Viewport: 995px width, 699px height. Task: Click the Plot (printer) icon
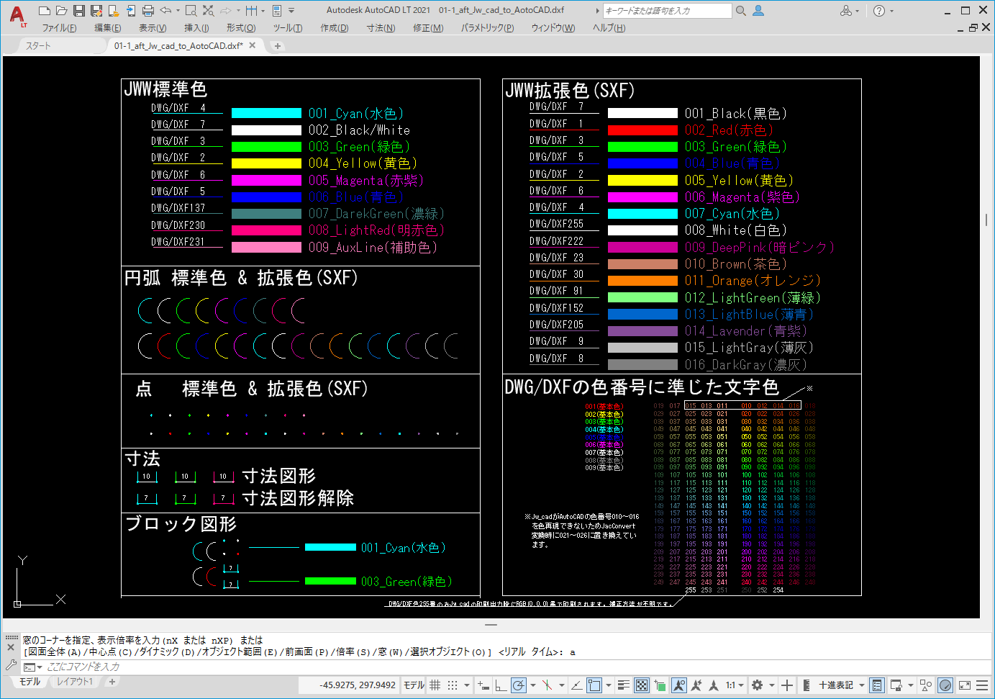(x=148, y=11)
